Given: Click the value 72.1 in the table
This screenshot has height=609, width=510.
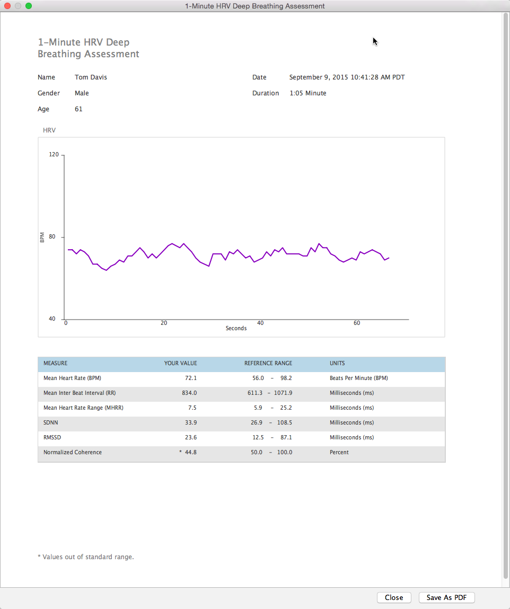Looking at the screenshot, I should (x=191, y=378).
